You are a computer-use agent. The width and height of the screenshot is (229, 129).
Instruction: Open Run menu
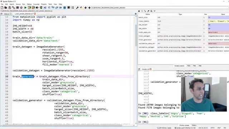24,4
